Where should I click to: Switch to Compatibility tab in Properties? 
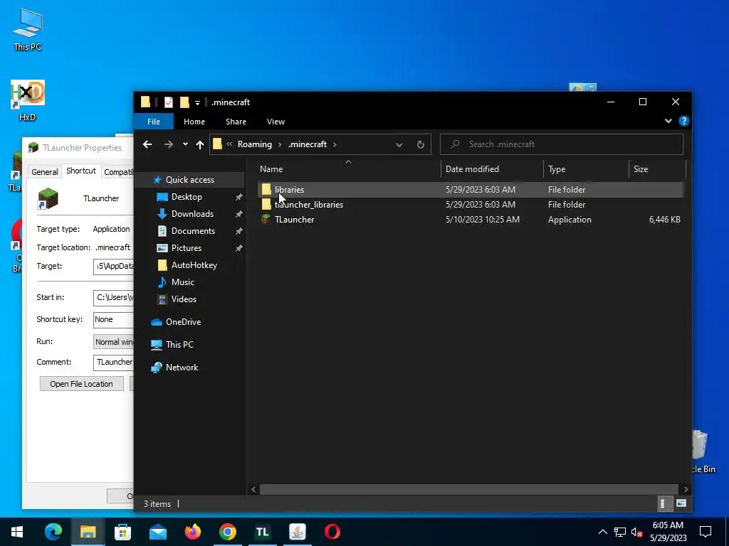[x=117, y=172]
